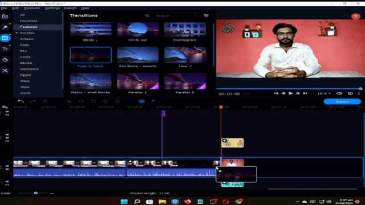The height and width of the screenshot is (205, 365).
Task: Open the Transition wizard icon
Action: (141, 101)
